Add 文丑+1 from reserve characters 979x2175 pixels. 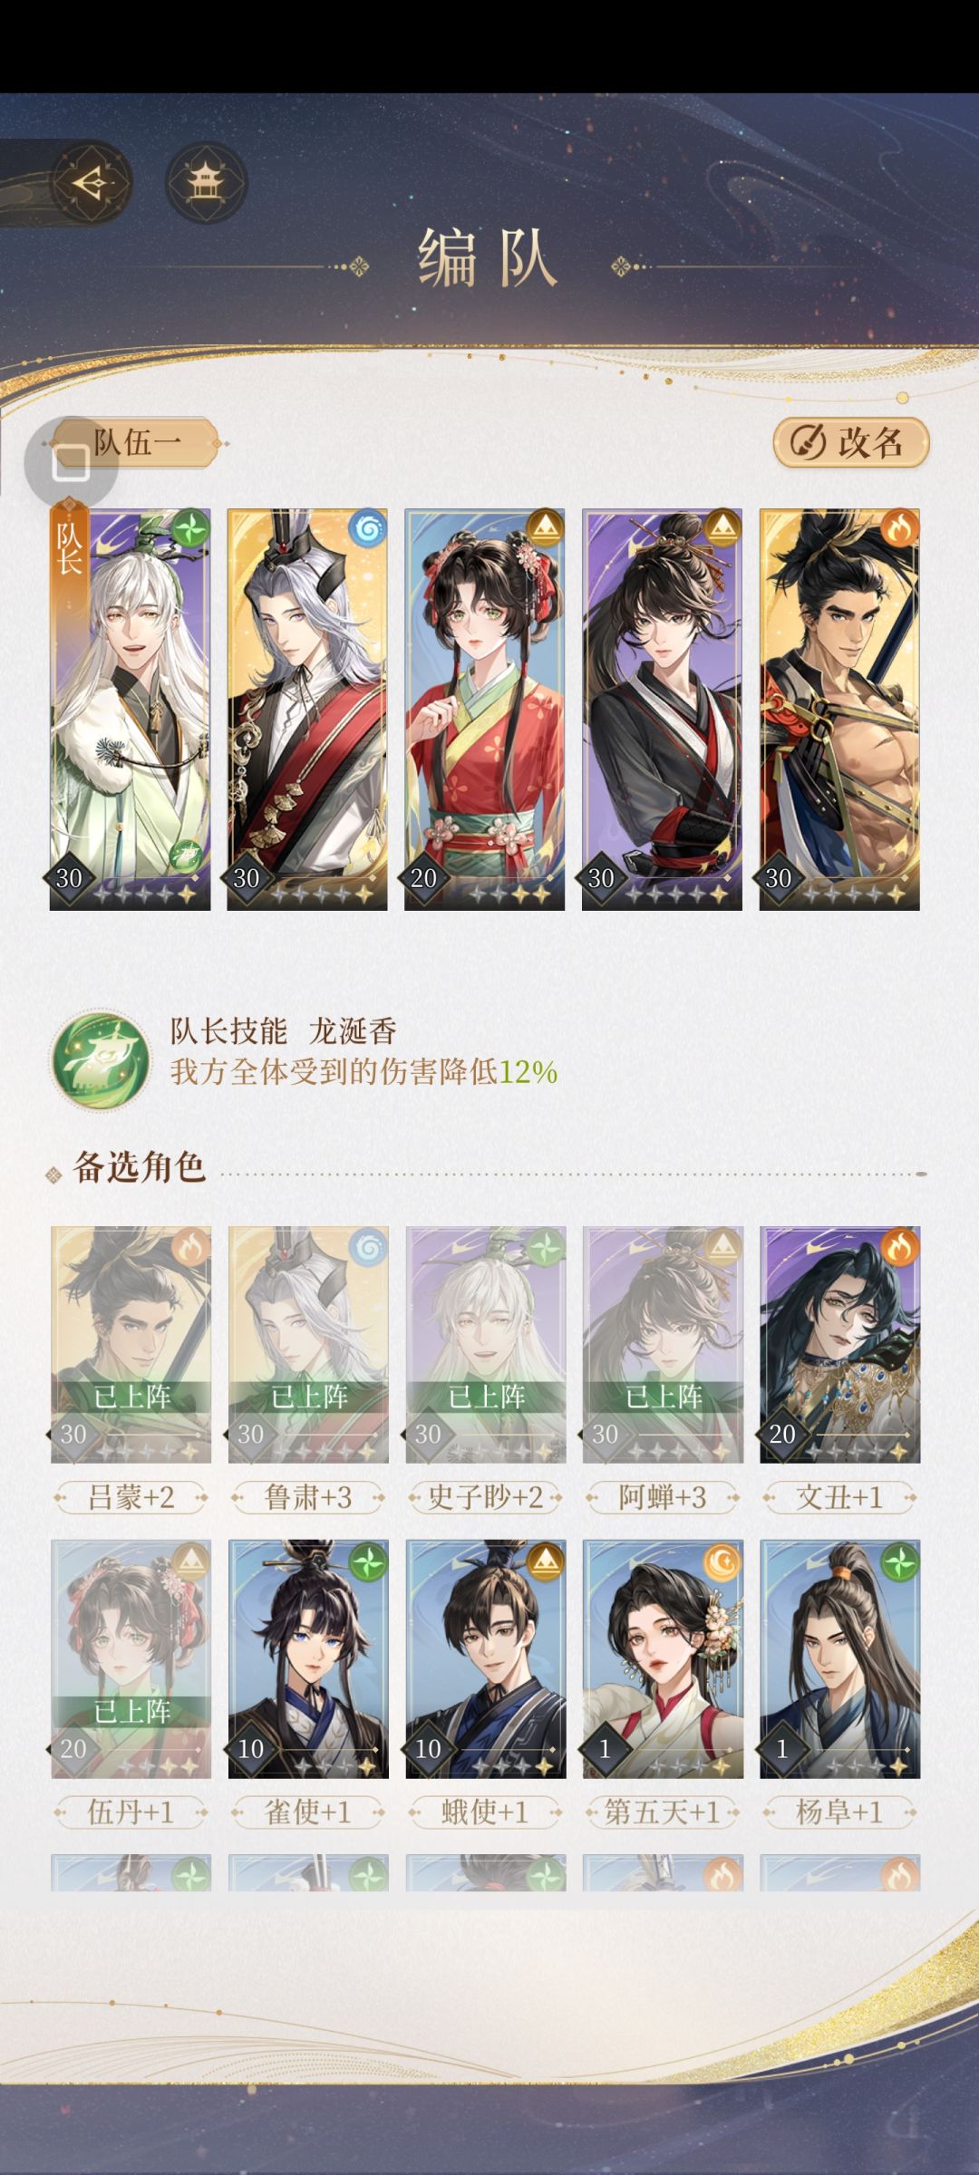pos(840,1345)
